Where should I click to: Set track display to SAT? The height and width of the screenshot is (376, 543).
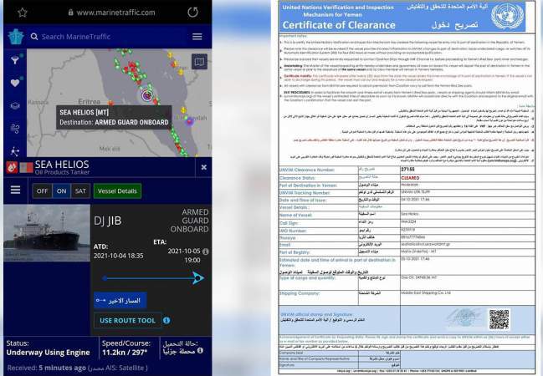click(x=80, y=191)
